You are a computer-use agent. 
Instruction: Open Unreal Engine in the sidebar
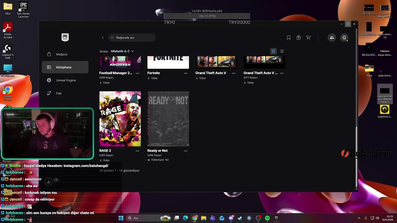click(65, 80)
